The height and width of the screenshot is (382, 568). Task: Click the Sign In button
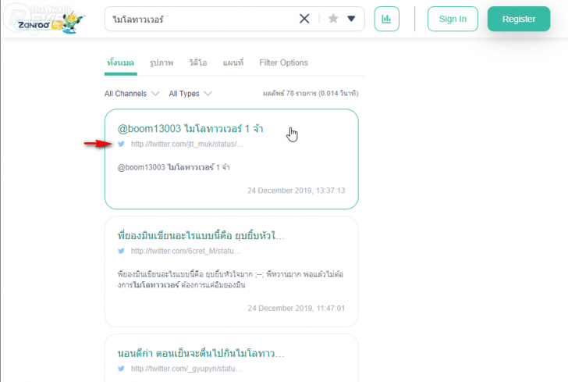(x=453, y=19)
